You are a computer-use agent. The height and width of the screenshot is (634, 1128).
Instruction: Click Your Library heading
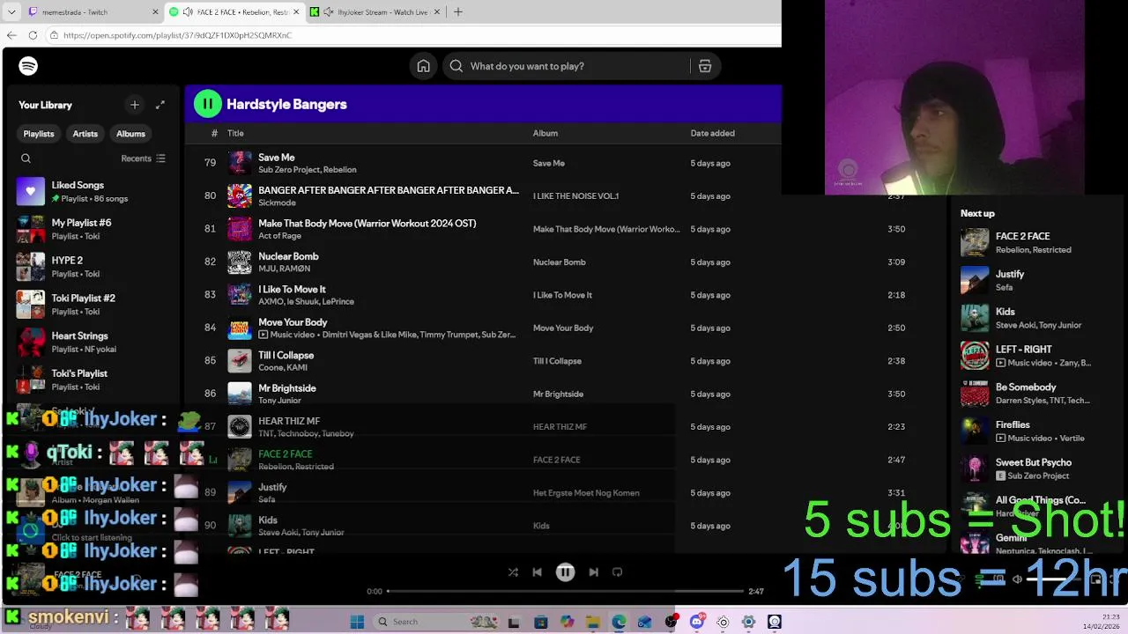[x=45, y=105]
